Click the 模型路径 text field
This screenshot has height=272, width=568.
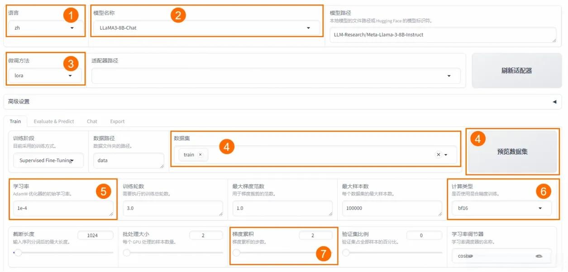coord(443,35)
